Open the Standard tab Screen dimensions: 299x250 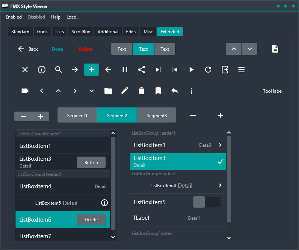coord(20,32)
